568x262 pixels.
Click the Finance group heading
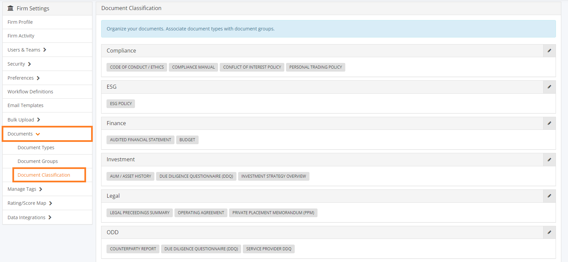coord(116,123)
